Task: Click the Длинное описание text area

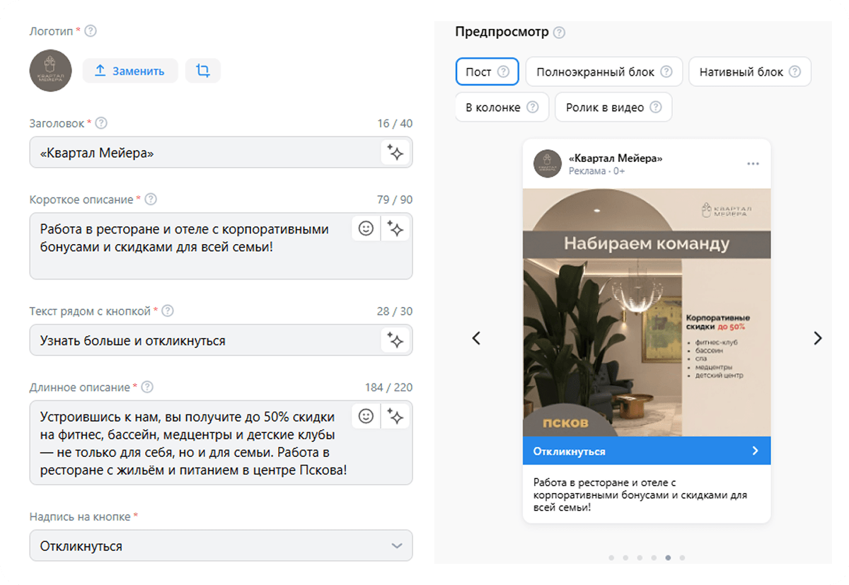Action: (x=221, y=443)
